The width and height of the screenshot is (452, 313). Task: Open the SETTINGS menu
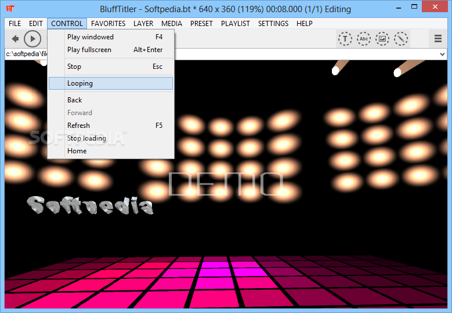click(273, 24)
